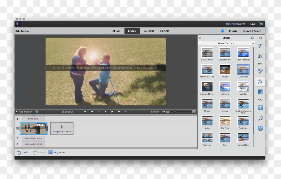The width and height of the screenshot is (281, 179).
Task: Open the Transitions panel icon
Action: pos(260,92)
